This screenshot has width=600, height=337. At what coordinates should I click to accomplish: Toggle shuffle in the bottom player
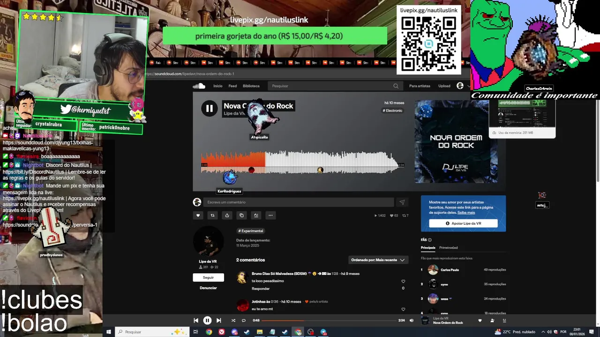pos(233,321)
